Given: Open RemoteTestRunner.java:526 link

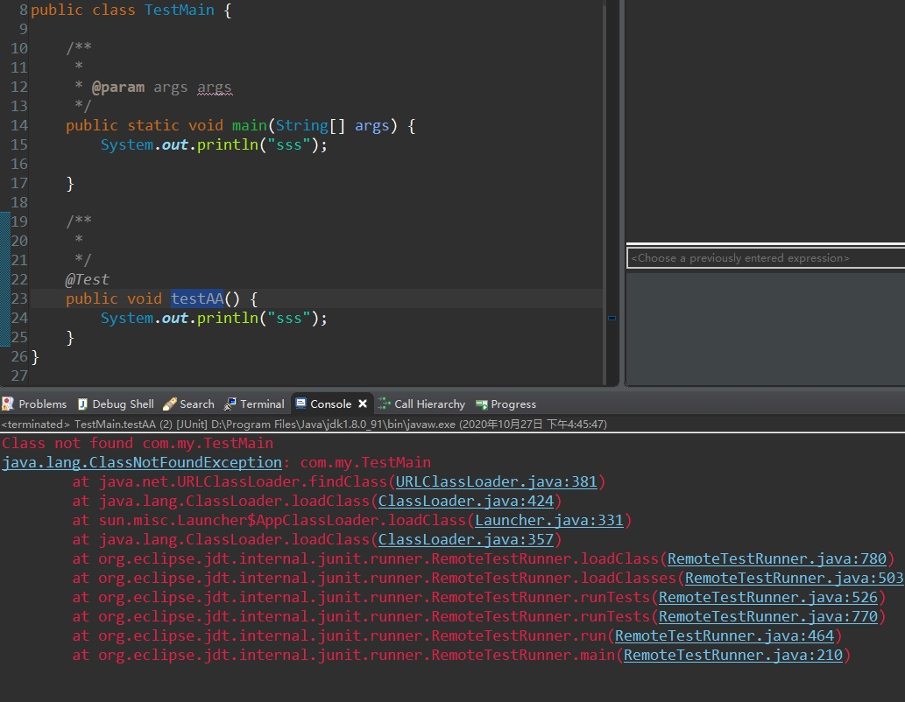Looking at the screenshot, I should click(767, 598).
